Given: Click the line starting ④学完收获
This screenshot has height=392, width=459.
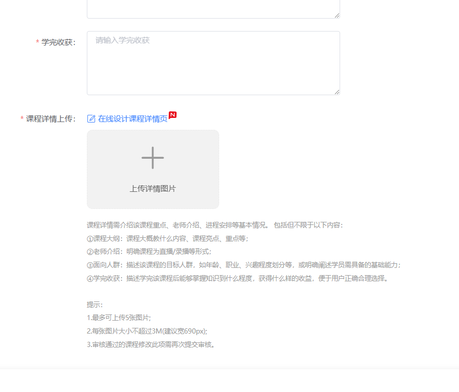Looking at the screenshot, I should click(237, 278).
